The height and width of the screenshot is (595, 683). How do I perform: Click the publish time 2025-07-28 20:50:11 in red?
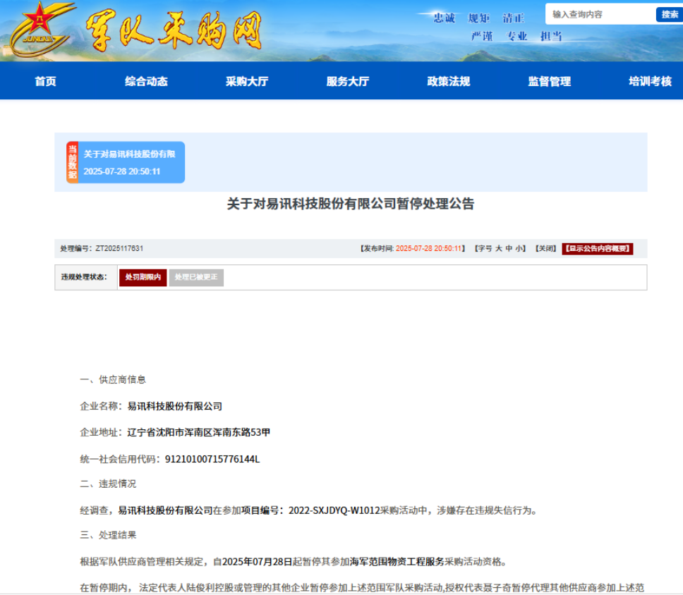point(428,249)
